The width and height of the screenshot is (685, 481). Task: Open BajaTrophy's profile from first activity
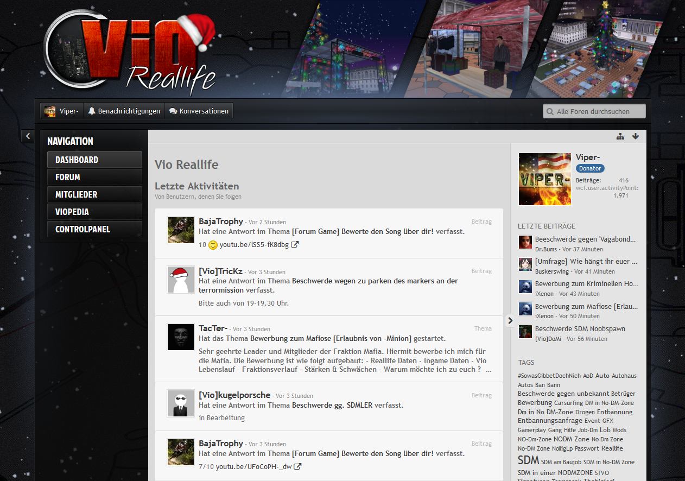(x=220, y=221)
